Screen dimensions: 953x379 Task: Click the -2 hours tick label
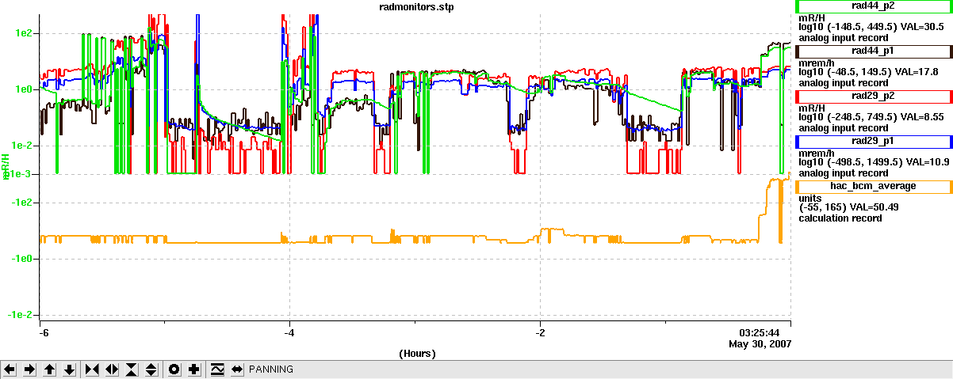click(x=540, y=333)
